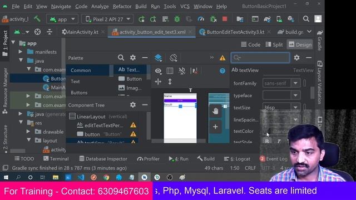The height and width of the screenshot is (200, 356).
Task: Collapse the java folder
Action: [x=21, y=61]
